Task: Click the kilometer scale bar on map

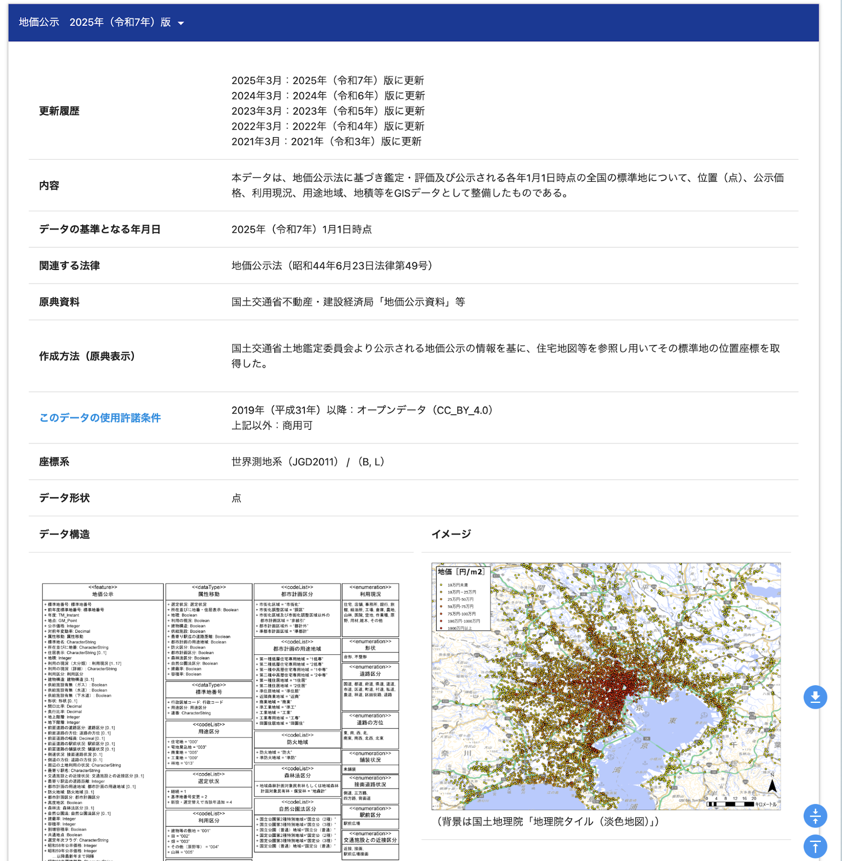Action: 730,804
